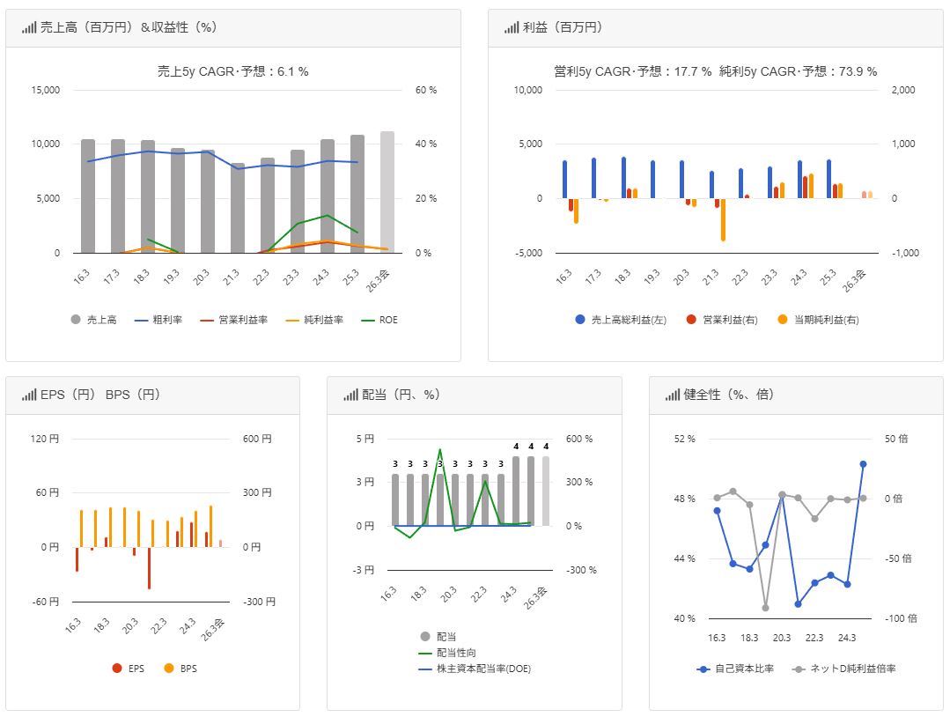Click the blue 売上高総利益(左) legend swatch
950x717 pixels.
580,320
